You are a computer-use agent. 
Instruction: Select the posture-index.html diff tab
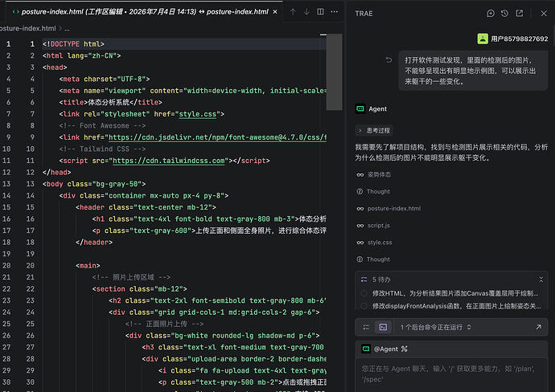click(145, 12)
